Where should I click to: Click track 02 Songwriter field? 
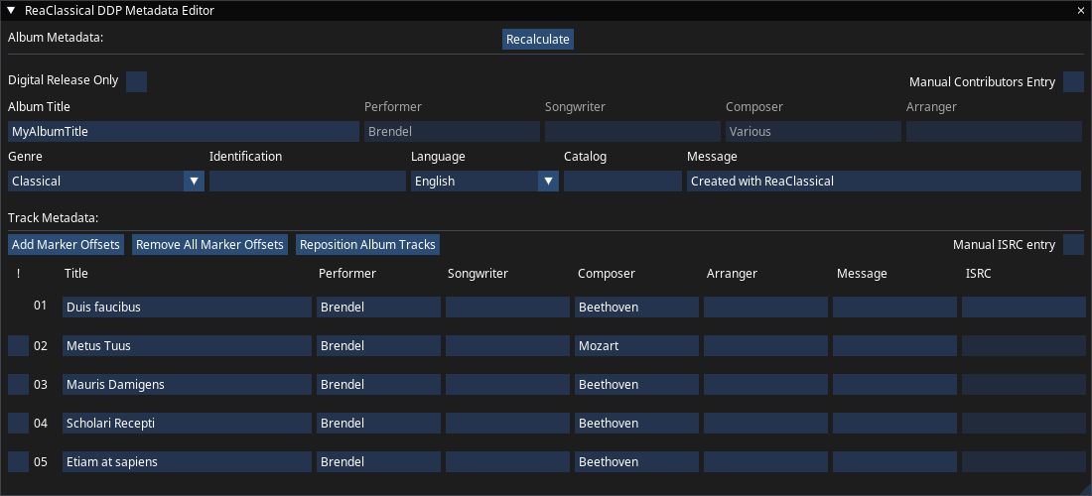pyautogui.click(x=507, y=346)
